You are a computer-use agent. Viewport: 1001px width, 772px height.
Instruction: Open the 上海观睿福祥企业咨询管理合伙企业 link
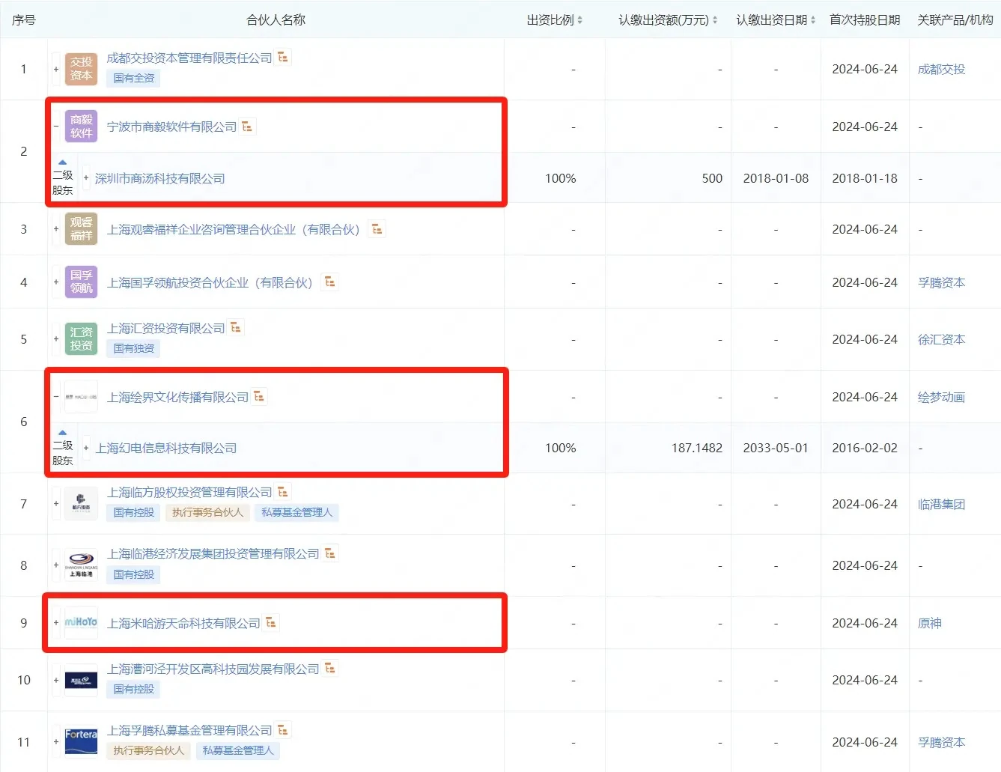pos(234,230)
